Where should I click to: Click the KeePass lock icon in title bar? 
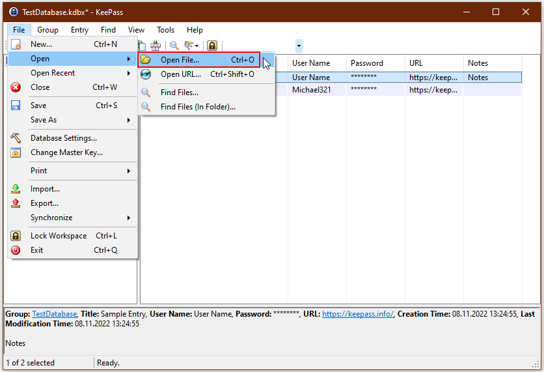14,12
